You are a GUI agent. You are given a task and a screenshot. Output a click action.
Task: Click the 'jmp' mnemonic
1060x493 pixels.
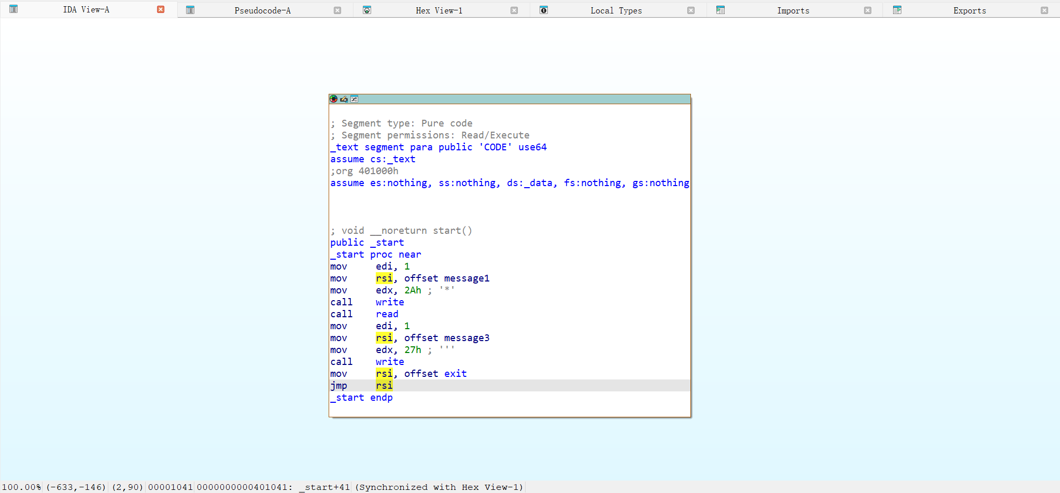click(338, 386)
